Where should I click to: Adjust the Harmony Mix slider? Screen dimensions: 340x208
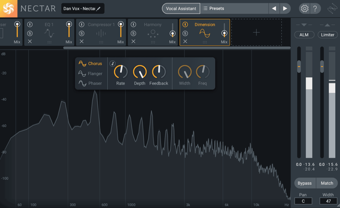172,30
